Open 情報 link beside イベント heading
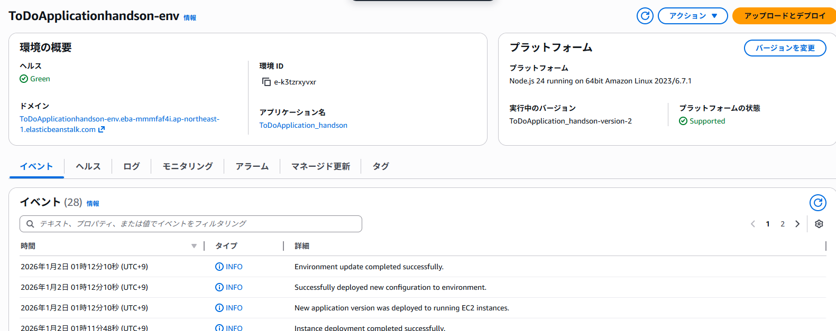 [x=93, y=204]
